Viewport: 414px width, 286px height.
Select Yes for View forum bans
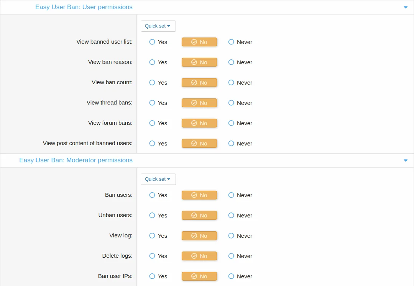click(152, 123)
